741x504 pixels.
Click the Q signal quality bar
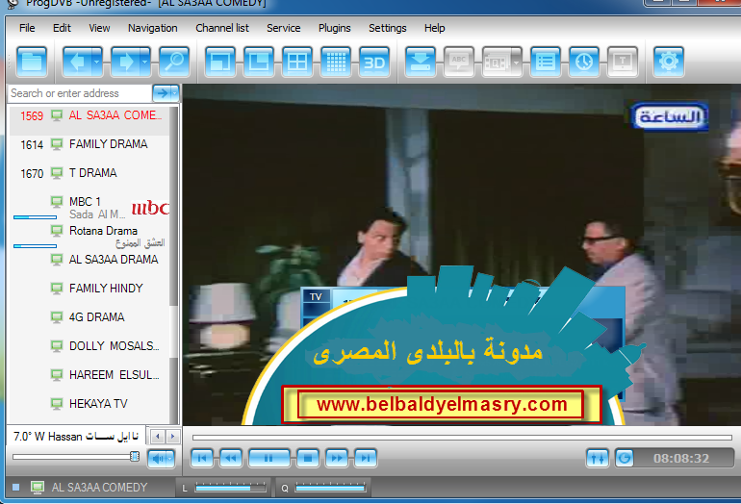coord(330,488)
